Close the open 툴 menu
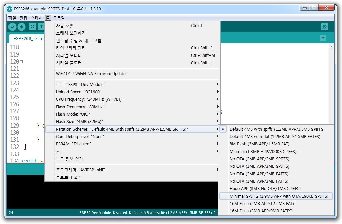Screen dimensions: 342x224 click(48, 18)
